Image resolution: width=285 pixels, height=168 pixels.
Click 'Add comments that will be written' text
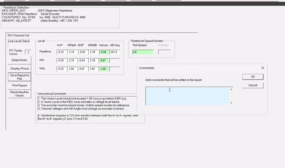[174, 80]
